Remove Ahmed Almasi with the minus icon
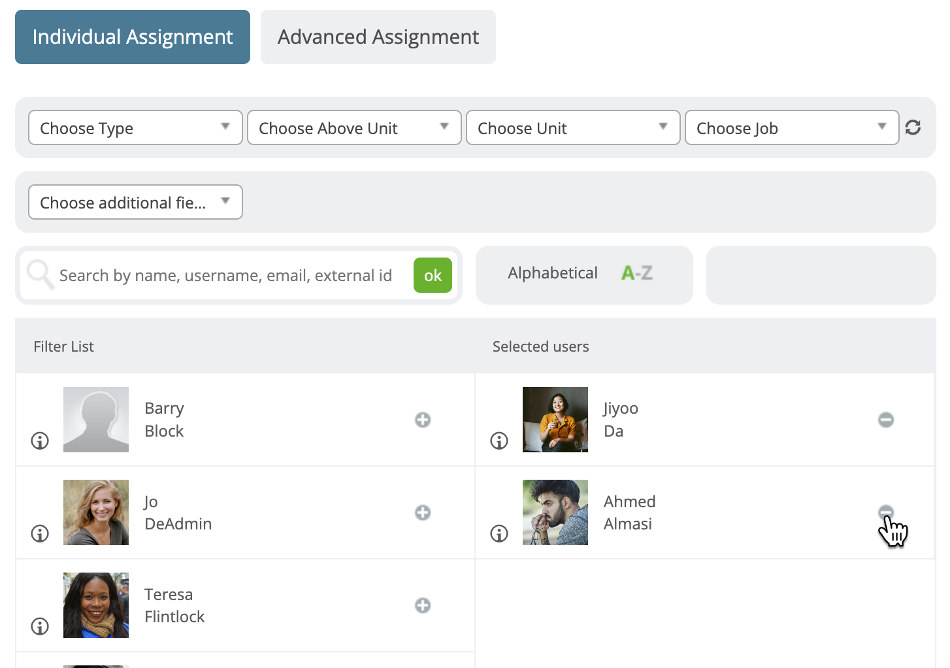This screenshot has height=668, width=950. [885, 512]
